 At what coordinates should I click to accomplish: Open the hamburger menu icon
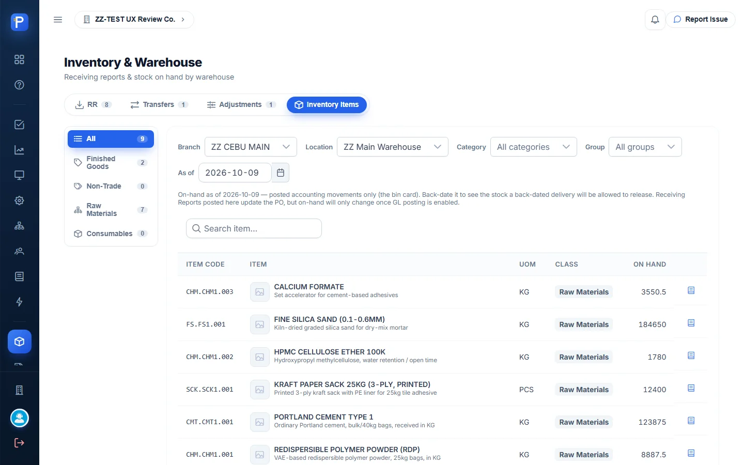click(58, 20)
